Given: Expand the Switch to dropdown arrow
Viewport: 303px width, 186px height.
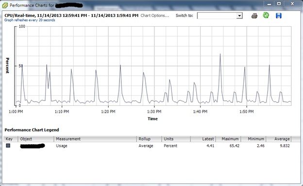Looking at the screenshot, I should (239, 16).
